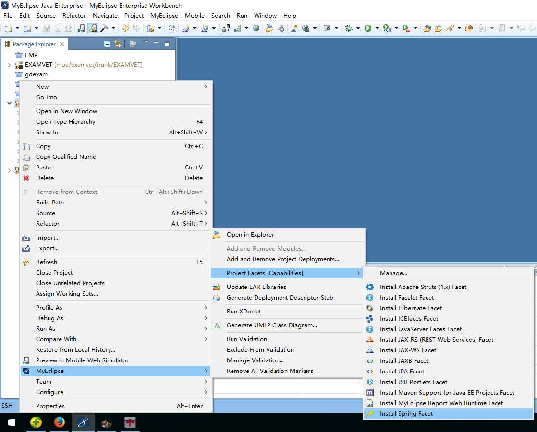
Task: Choose Install JavaServer Faces Facet
Action: (448, 329)
